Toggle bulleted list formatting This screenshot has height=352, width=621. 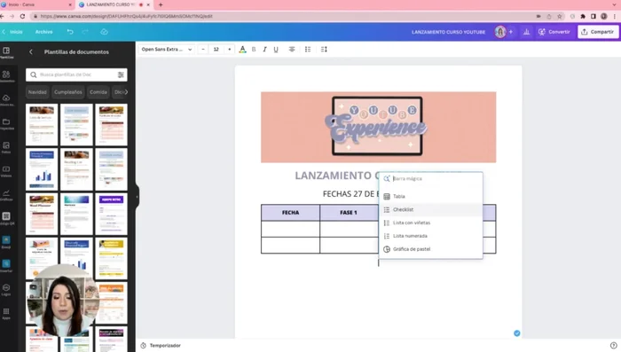pyautogui.click(x=308, y=50)
